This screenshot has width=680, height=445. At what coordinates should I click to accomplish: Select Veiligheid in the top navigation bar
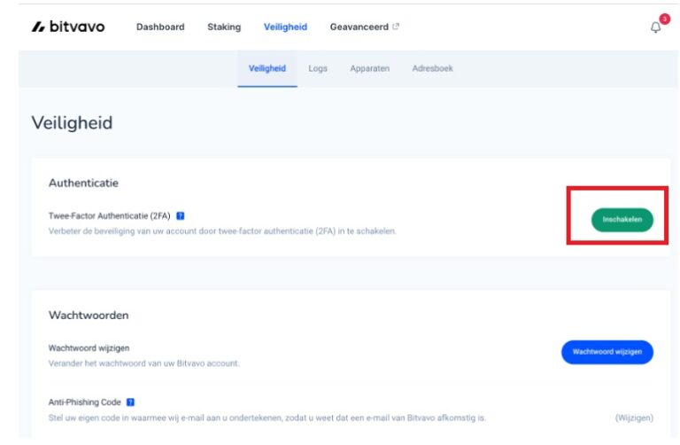(285, 27)
